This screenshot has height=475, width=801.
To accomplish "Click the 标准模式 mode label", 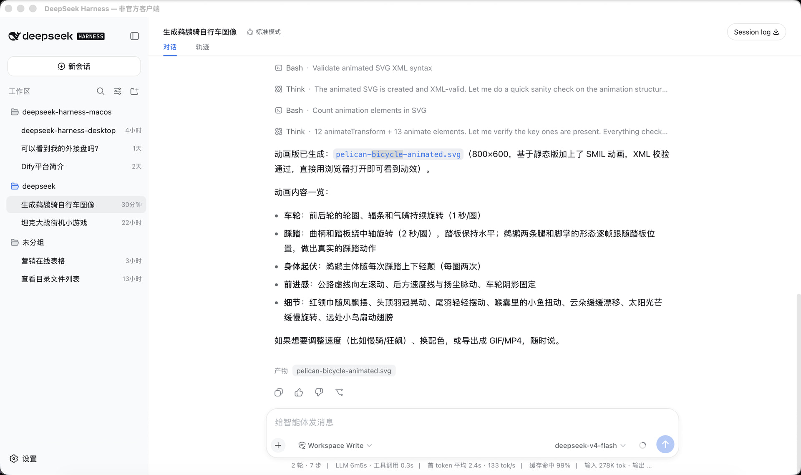I will pos(268,32).
